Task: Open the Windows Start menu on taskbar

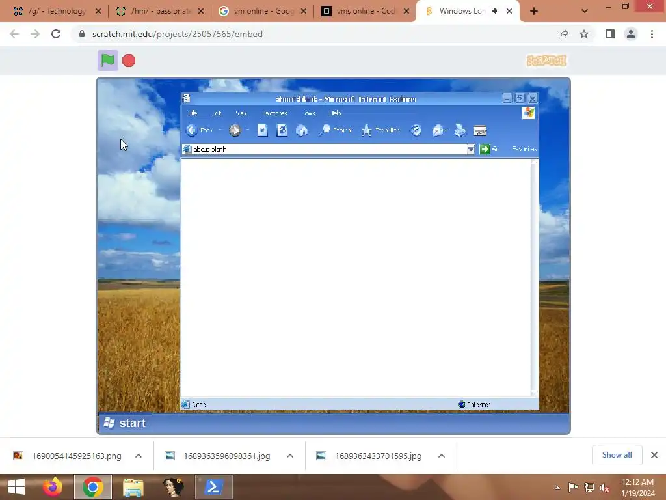Action: [16, 487]
